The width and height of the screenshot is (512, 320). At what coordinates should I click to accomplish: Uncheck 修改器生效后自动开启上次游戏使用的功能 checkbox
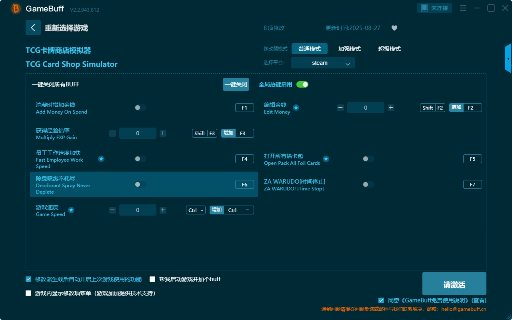(28, 279)
